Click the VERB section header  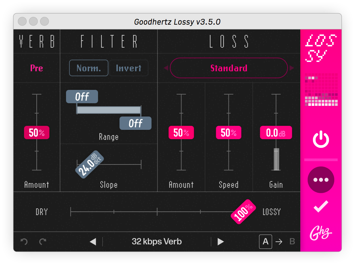pos(37,41)
